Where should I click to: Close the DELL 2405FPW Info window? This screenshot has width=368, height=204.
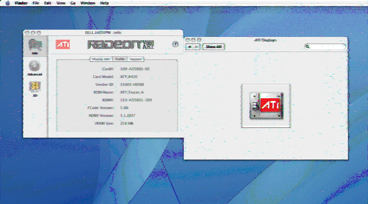point(27,32)
